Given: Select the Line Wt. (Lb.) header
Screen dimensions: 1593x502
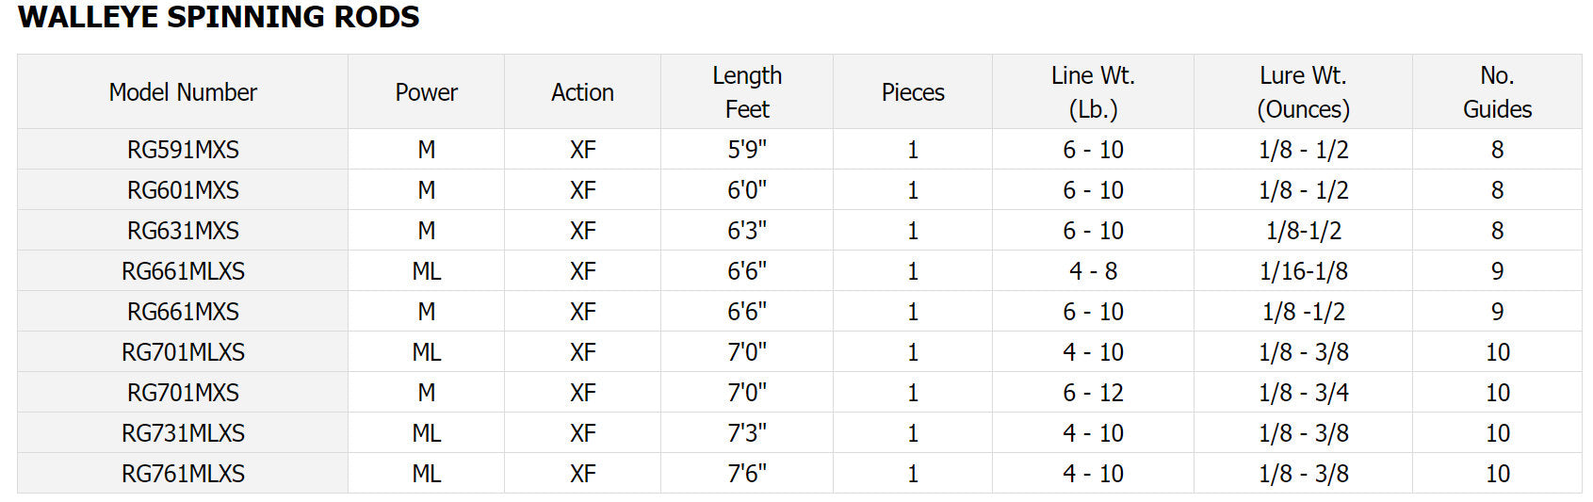Looking at the screenshot, I should [1093, 92].
